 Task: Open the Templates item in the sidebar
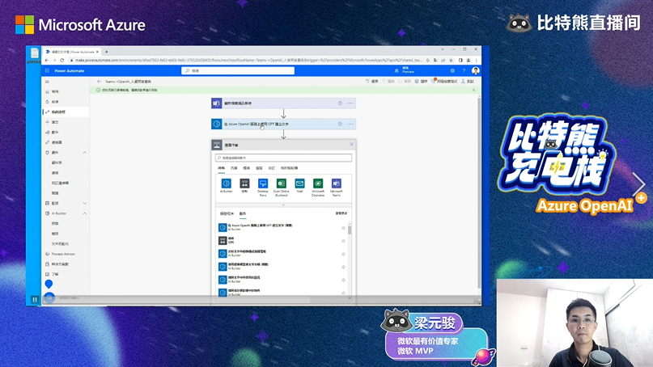click(53, 133)
